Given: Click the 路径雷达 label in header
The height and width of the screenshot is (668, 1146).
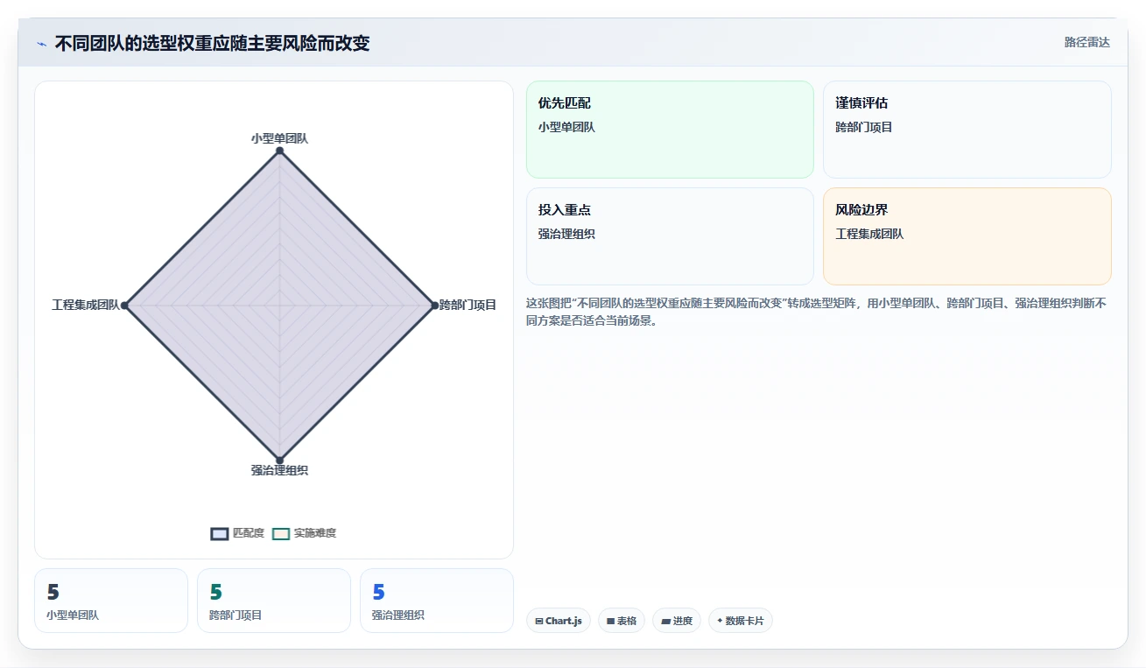Looking at the screenshot, I should point(1086,42).
